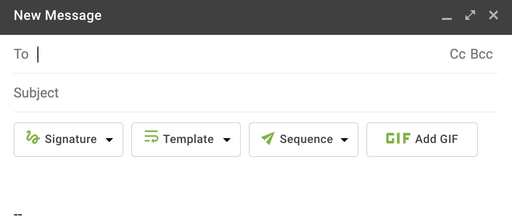Close the New Message window
512x223 pixels.
click(494, 16)
